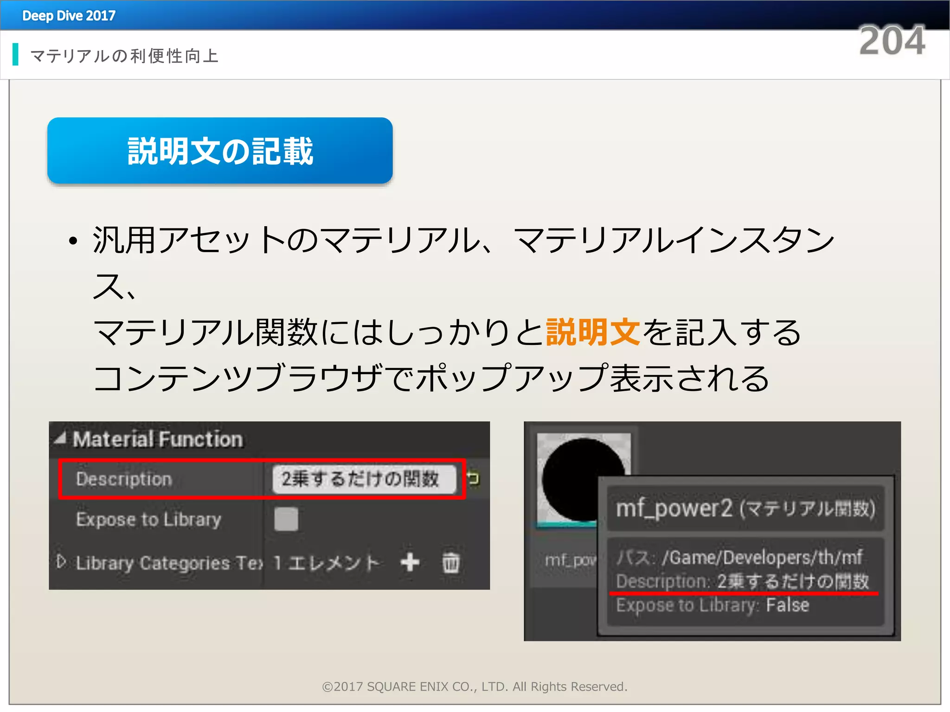This screenshot has width=950, height=712.
Task: Click the mf_power2 (マテリアル関数) tooltip title
Action: click(745, 509)
